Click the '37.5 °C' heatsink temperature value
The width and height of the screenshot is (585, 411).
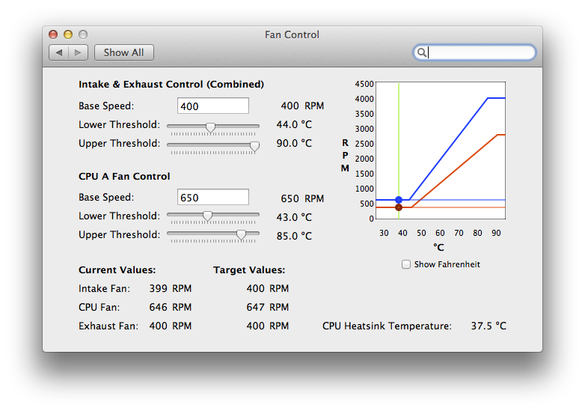click(488, 326)
